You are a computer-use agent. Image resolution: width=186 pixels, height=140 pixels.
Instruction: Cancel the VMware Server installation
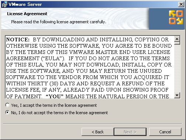[x=165, y=132]
